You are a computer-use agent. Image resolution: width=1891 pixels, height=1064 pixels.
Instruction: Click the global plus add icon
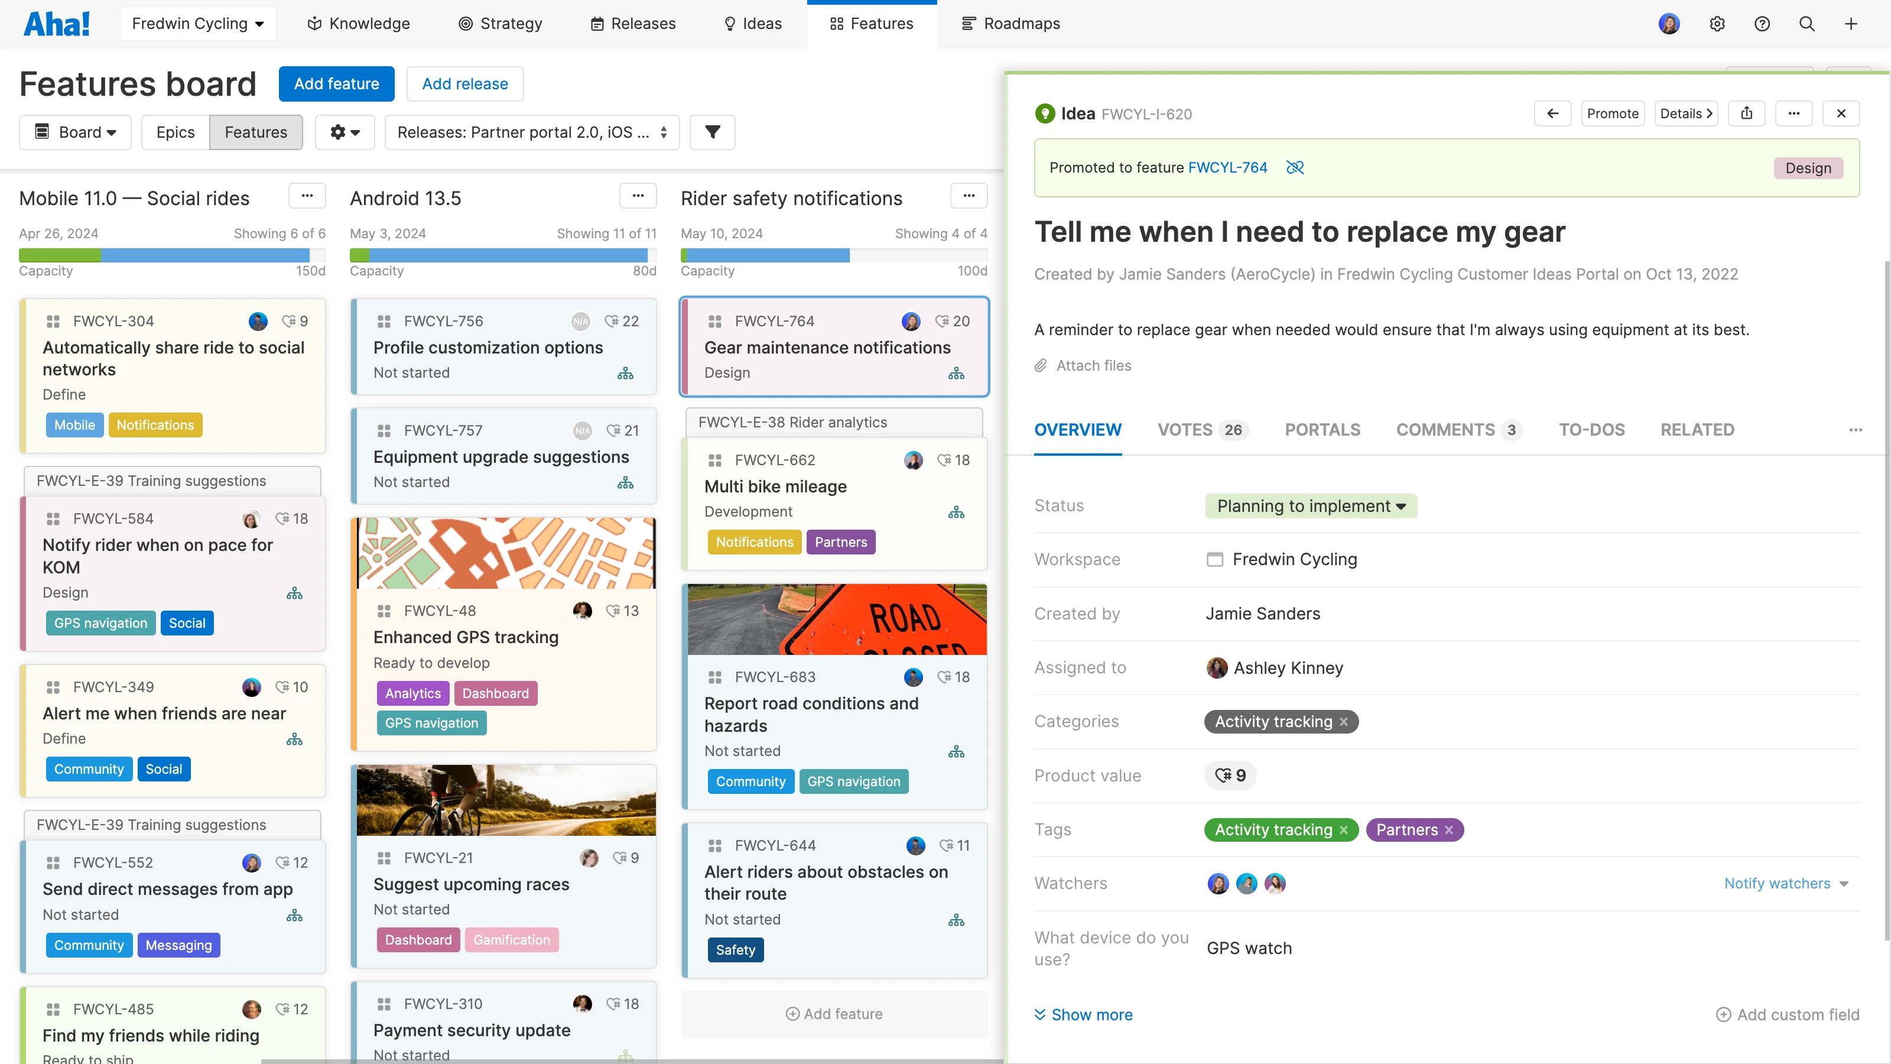point(1851,24)
